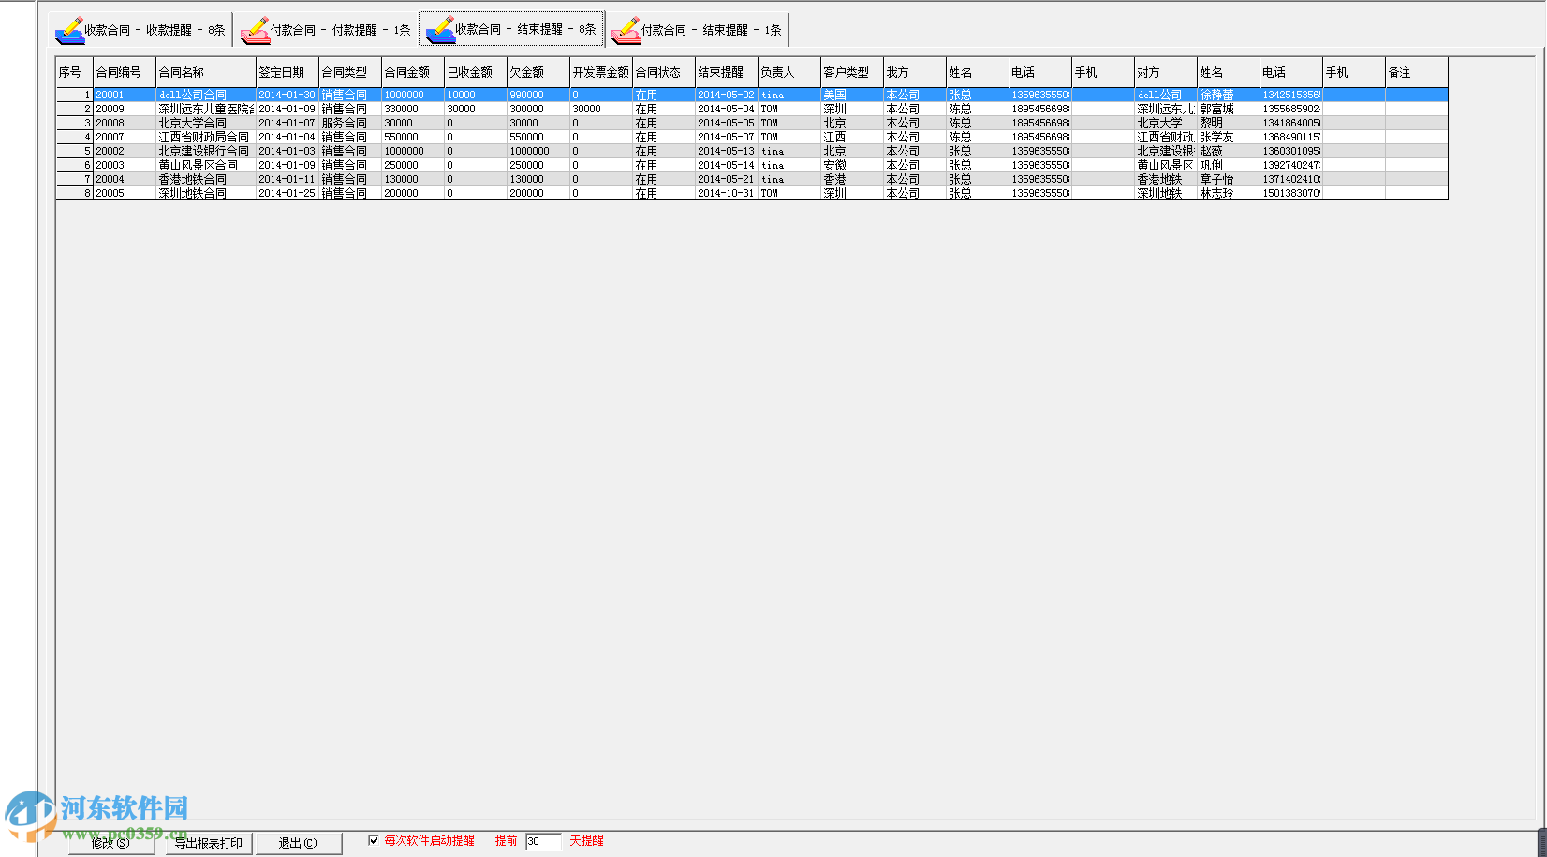Select contact name 郭富城
The height and width of the screenshot is (857, 1547).
(1229, 109)
